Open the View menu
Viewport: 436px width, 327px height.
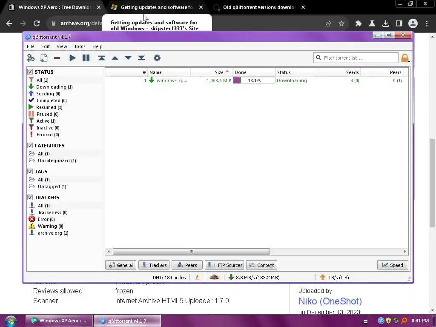[x=62, y=46]
